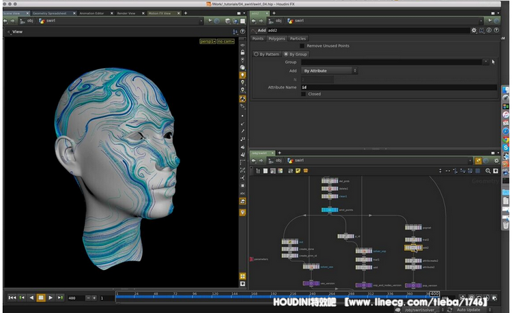Click the network search magnifier icon

pyautogui.click(x=488, y=170)
